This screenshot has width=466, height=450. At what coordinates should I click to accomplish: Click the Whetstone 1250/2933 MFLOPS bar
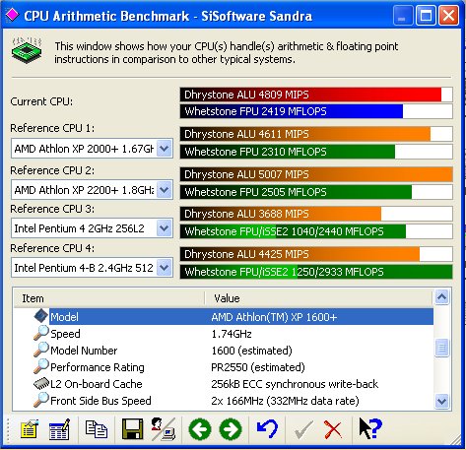coord(316,272)
